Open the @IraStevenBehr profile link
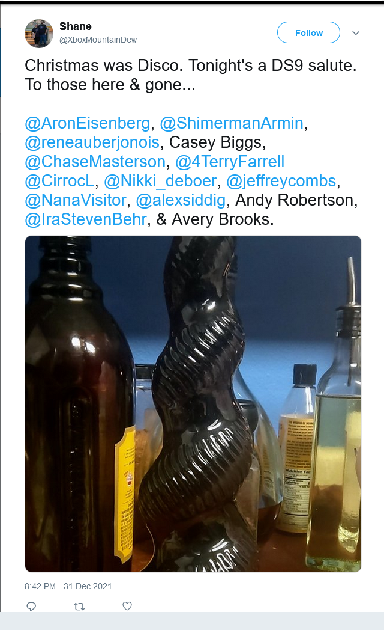 [x=86, y=220]
